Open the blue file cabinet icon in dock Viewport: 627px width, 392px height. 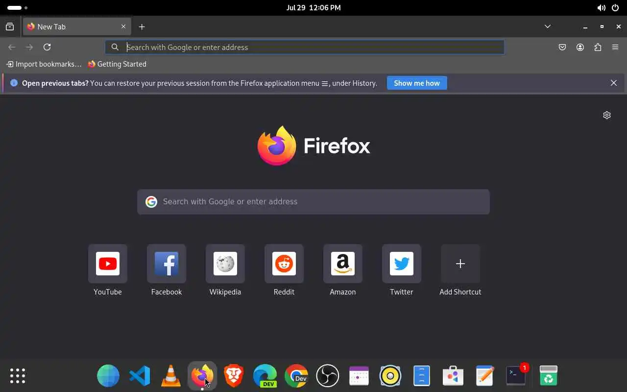coord(422,376)
